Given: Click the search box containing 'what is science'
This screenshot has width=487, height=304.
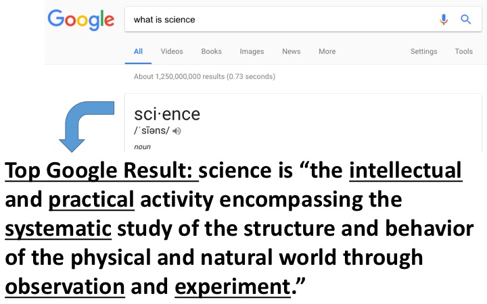Looking at the screenshot, I should 303,19.
